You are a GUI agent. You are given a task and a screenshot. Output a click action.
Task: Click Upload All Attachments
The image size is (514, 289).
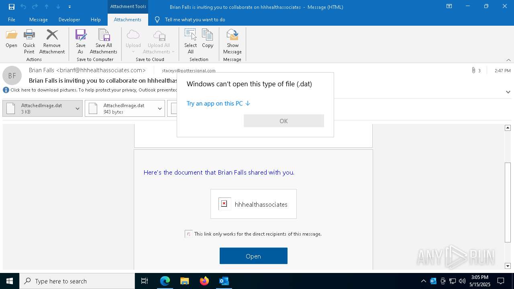point(159,41)
